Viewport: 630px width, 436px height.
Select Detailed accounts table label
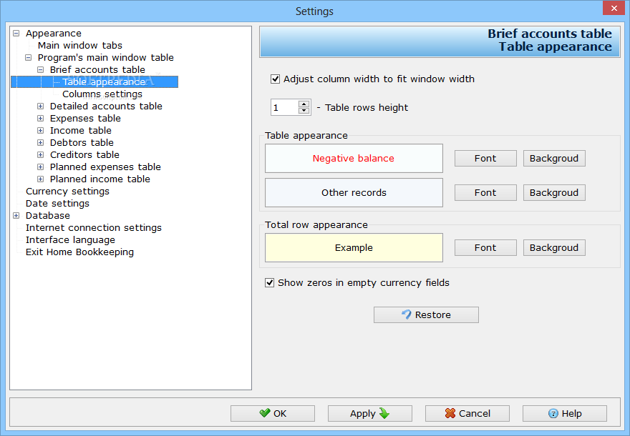click(106, 106)
